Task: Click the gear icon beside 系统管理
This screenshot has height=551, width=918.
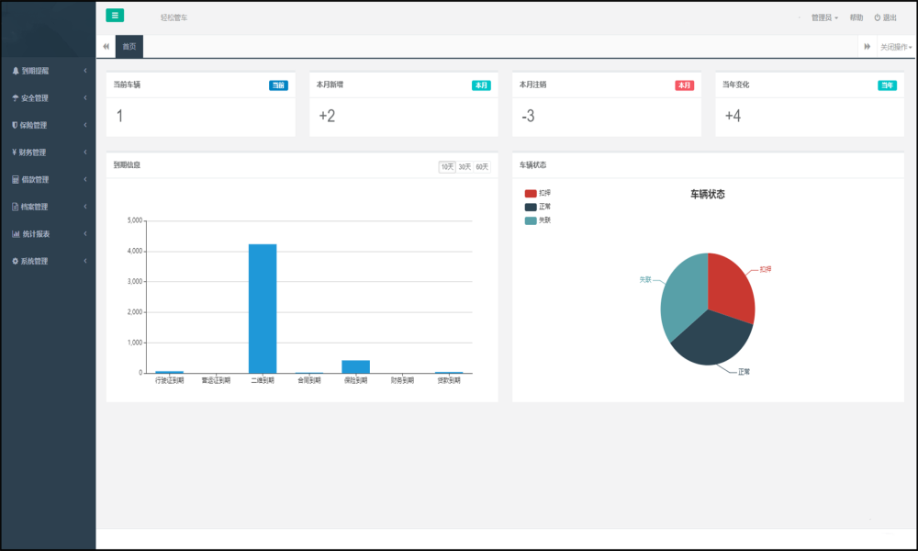Action: pos(16,261)
